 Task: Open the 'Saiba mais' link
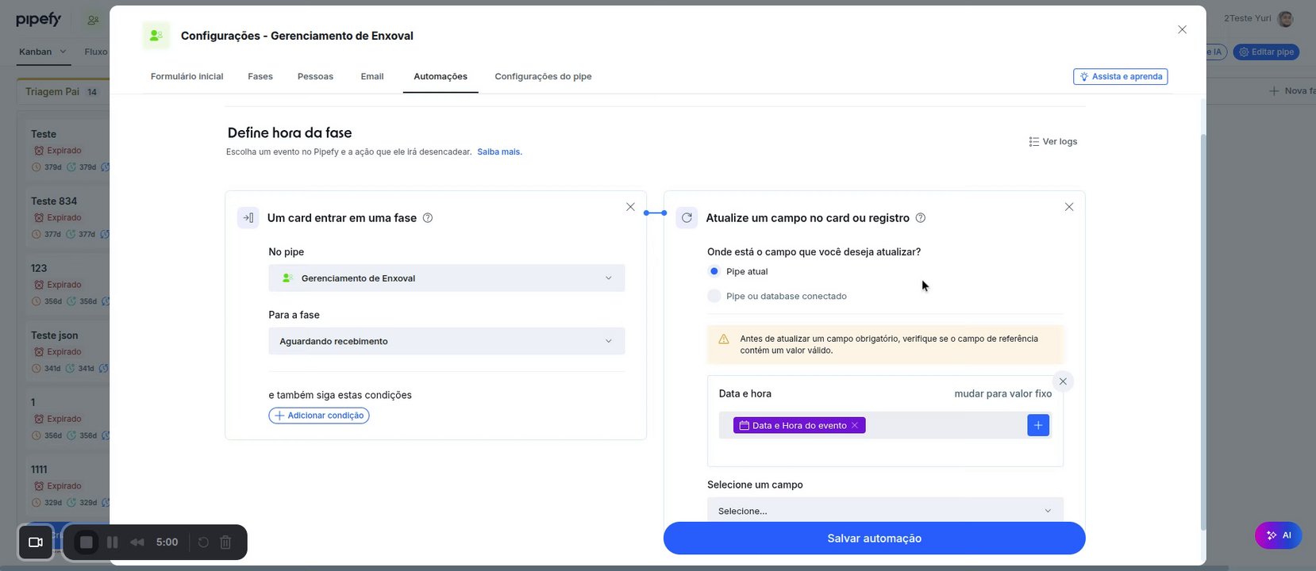499,151
